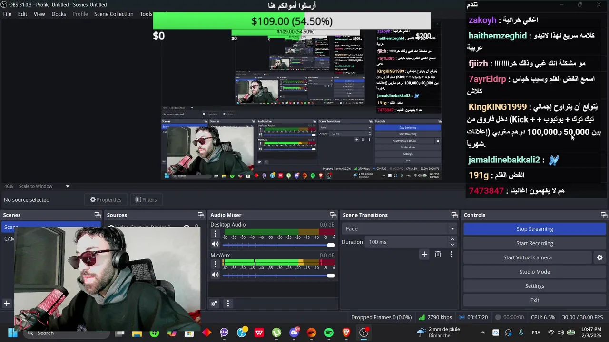Screen dimensions: 609x342
Task: Open source Filters button
Action: [x=146, y=199]
